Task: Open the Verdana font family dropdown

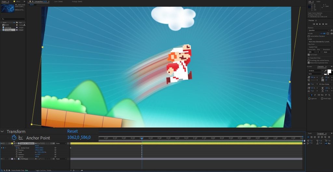Action: 315,71
